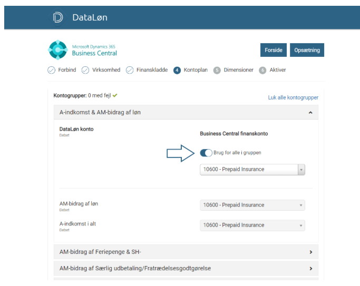Select step 6 Aktiver number icon

click(262, 70)
